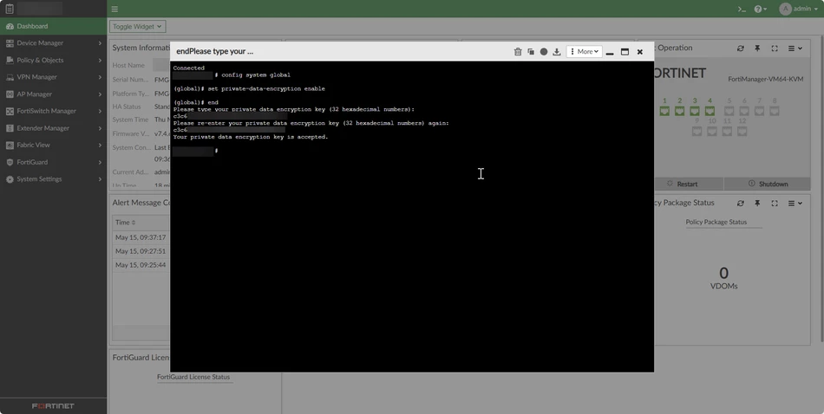Minimize the CLI console window
This screenshot has height=414, width=824.
[x=610, y=52]
